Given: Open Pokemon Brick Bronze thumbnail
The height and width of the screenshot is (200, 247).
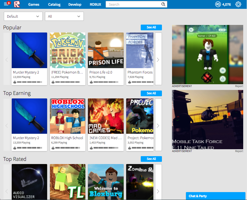Looking at the screenshot, I should (68, 50).
